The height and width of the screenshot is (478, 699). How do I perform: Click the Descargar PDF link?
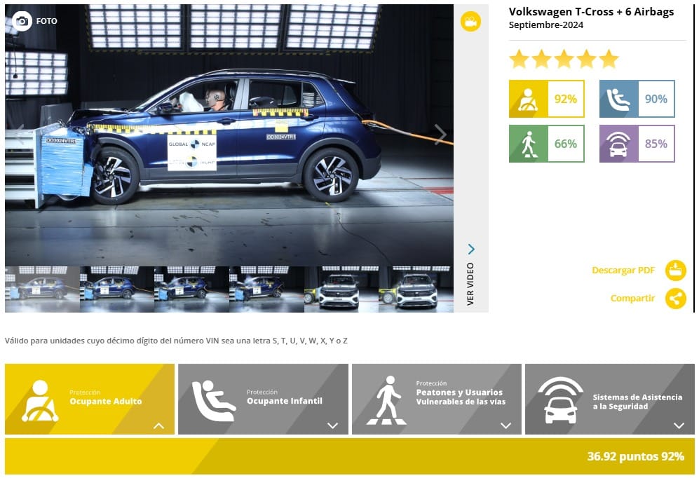(x=623, y=271)
